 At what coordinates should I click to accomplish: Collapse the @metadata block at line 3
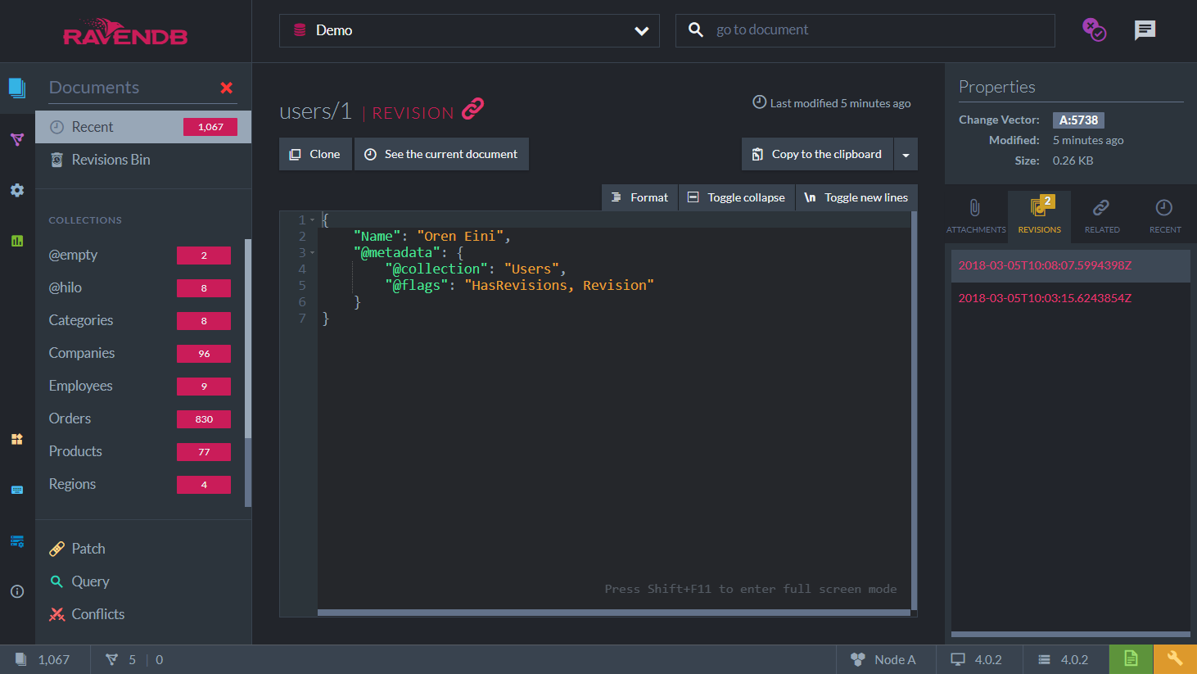point(312,253)
